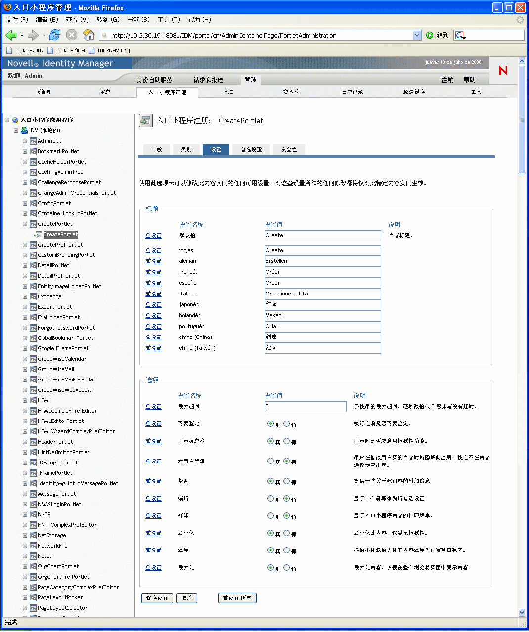Image resolution: width=529 pixels, height=632 pixels.
Task: Expand the HeaderPortlet tree node
Action: coord(25,442)
